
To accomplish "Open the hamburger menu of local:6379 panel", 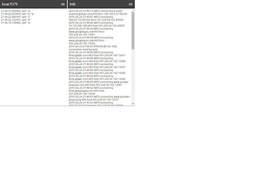I will point(63,4).
